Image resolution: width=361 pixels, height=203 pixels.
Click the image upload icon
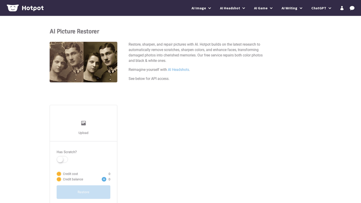[84, 123]
